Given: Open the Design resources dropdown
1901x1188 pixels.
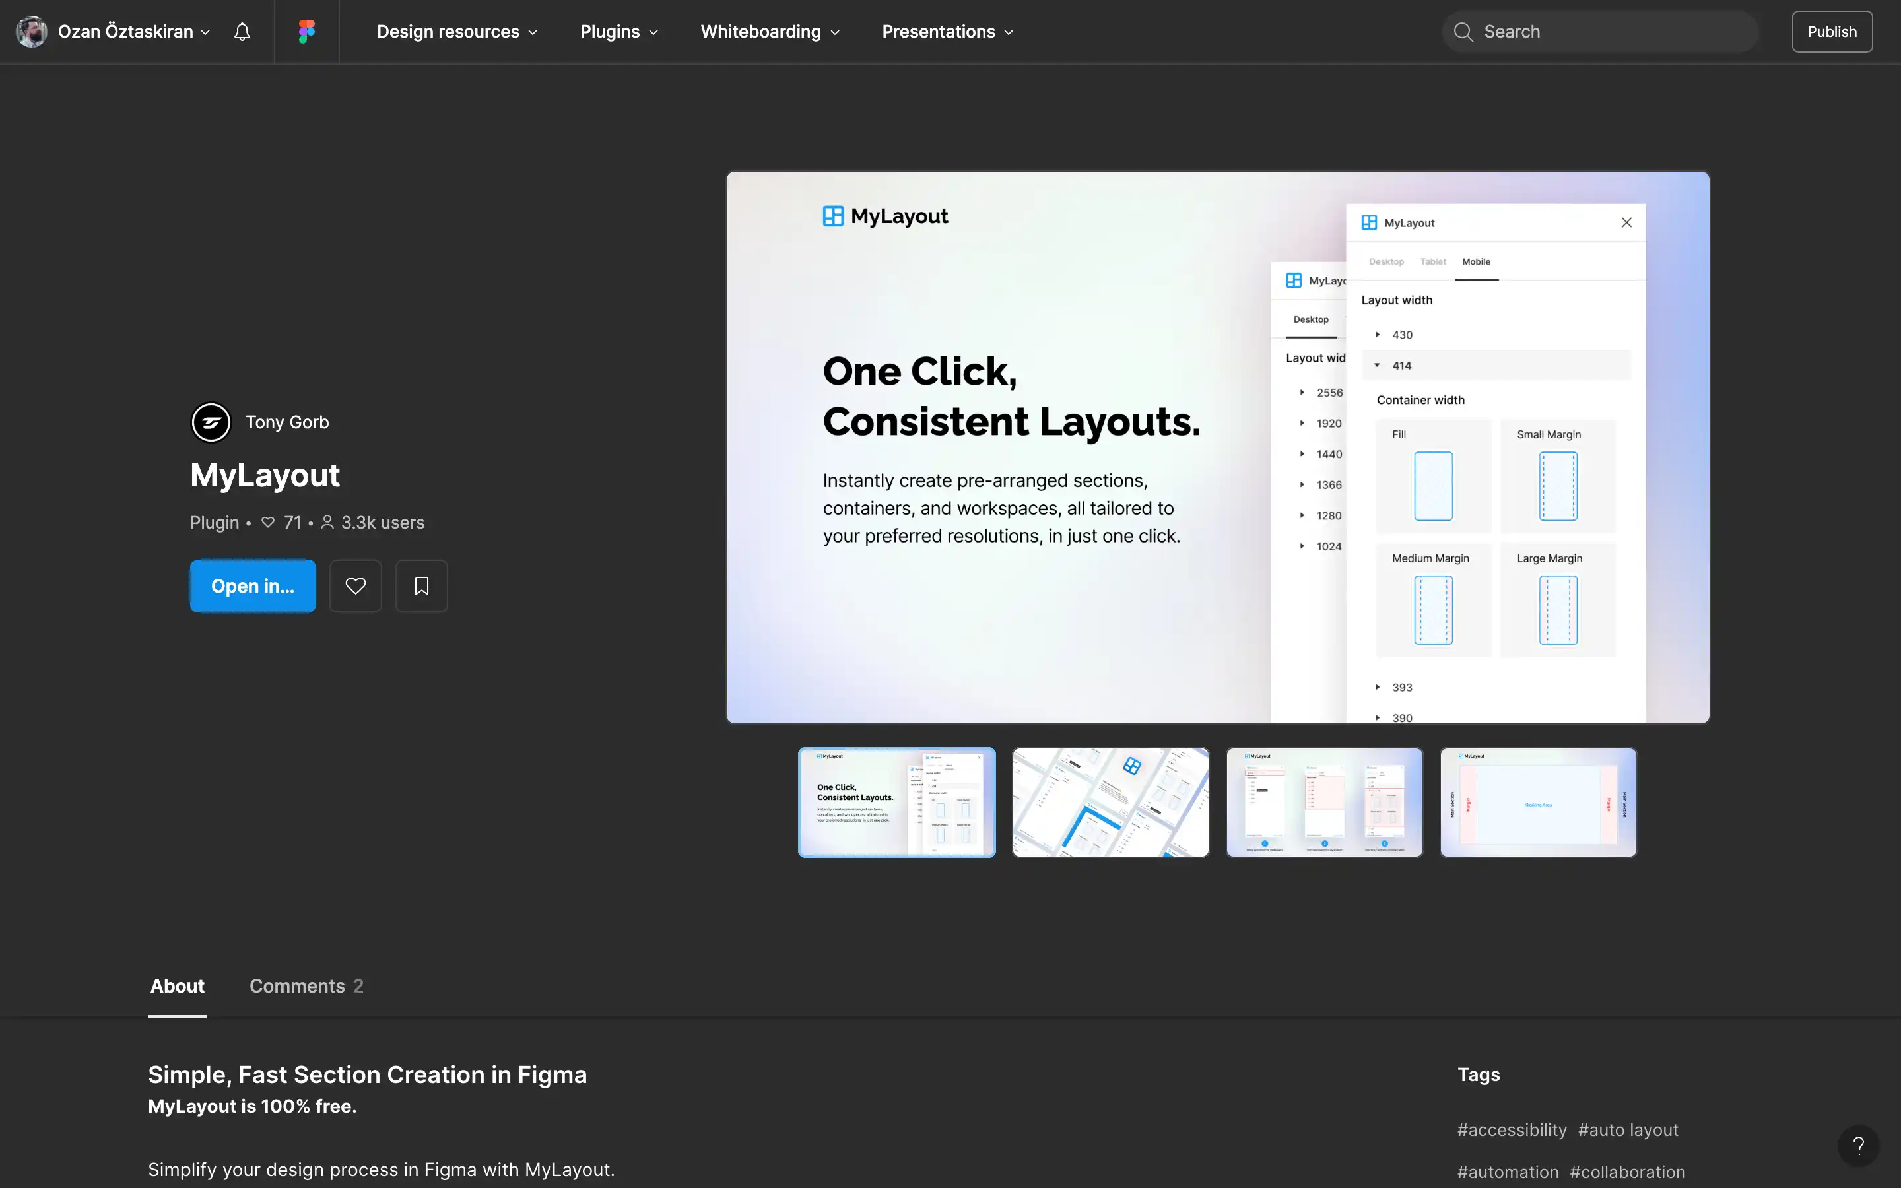Looking at the screenshot, I should (x=456, y=32).
